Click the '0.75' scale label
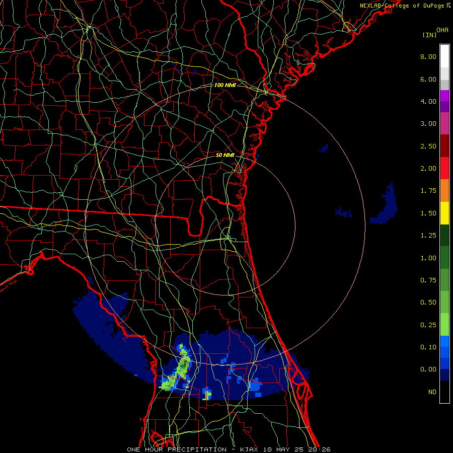 point(428,280)
